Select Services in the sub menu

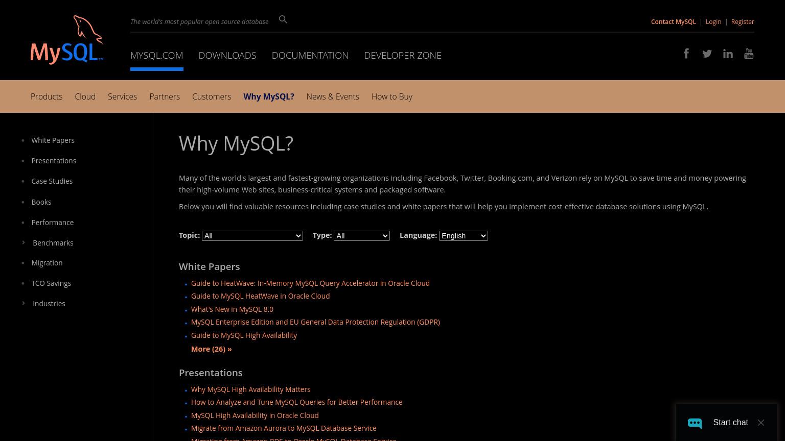pos(123,96)
